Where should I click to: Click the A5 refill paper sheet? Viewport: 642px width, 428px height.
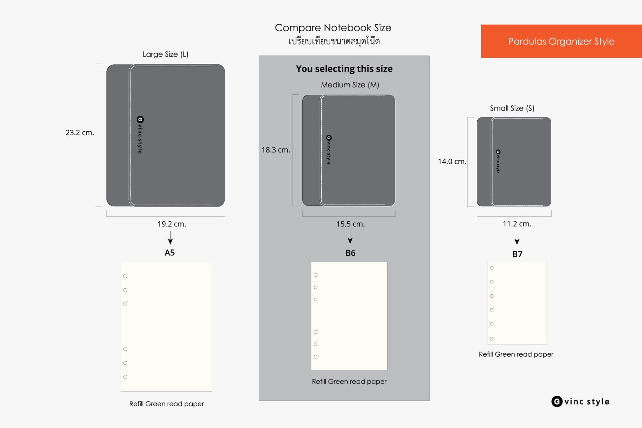[166, 327]
